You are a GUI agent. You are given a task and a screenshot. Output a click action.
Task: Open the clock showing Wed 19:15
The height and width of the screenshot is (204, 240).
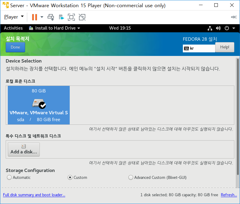coord(120,28)
